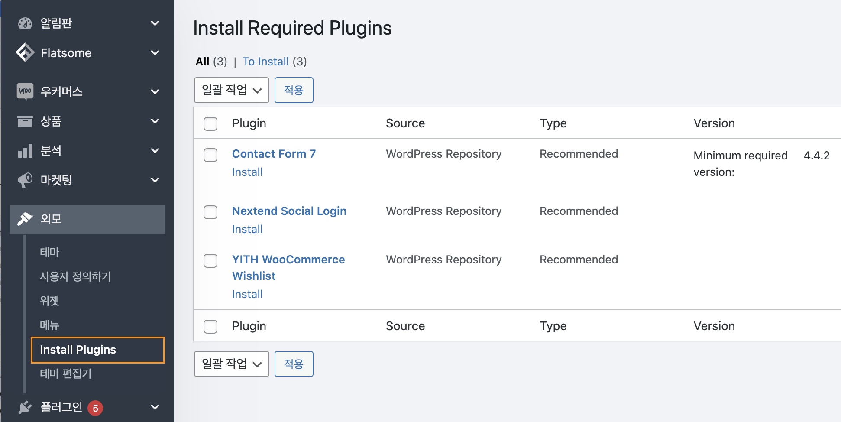The image size is (841, 422).
Task: Open the bottom bulk actions dropdown
Action: tap(232, 364)
